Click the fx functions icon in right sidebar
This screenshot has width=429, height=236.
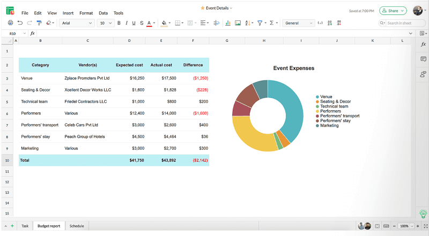tap(423, 45)
